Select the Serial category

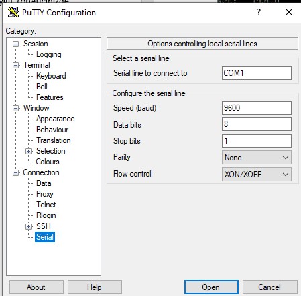point(45,237)
